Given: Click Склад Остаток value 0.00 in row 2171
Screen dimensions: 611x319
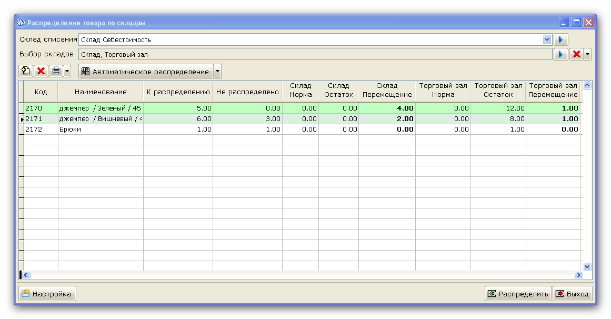Looking at the screenshot, I should 338,119.
